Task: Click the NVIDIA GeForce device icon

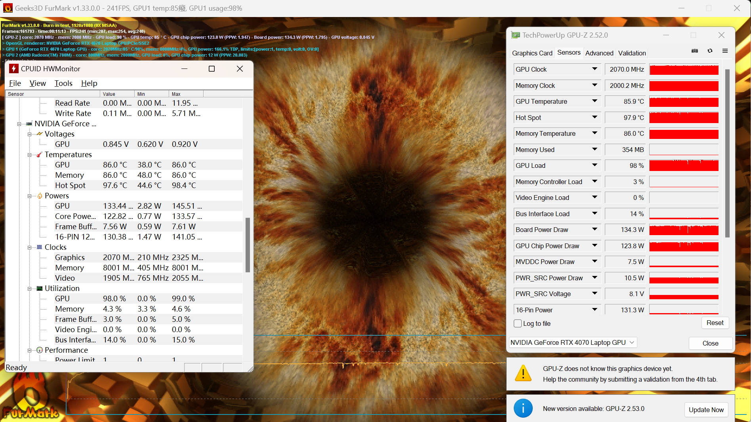Action: (x=29, y=124)
